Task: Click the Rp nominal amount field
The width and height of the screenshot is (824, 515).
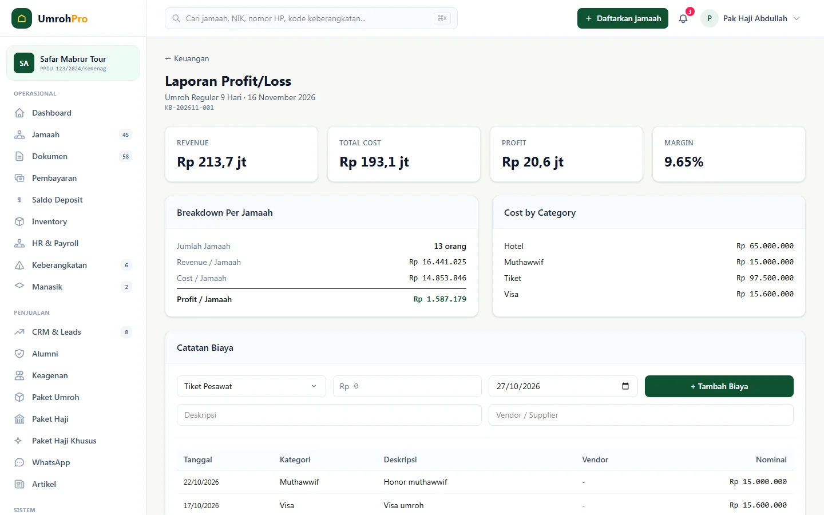Action: coord(407,386)
